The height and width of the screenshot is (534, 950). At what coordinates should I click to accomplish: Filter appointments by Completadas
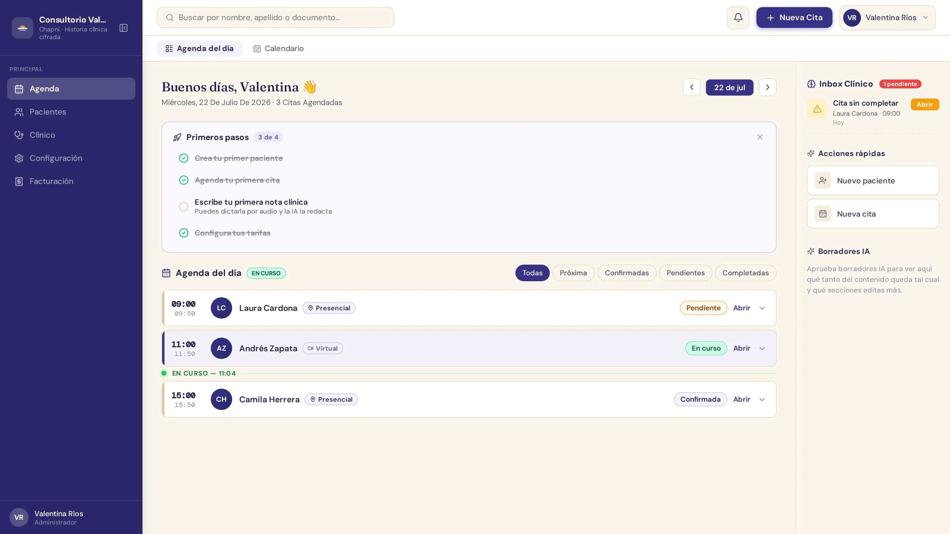[x=745, y=273]
